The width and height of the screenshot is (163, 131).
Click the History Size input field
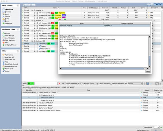pyautogui.click(x=157, y=127)
